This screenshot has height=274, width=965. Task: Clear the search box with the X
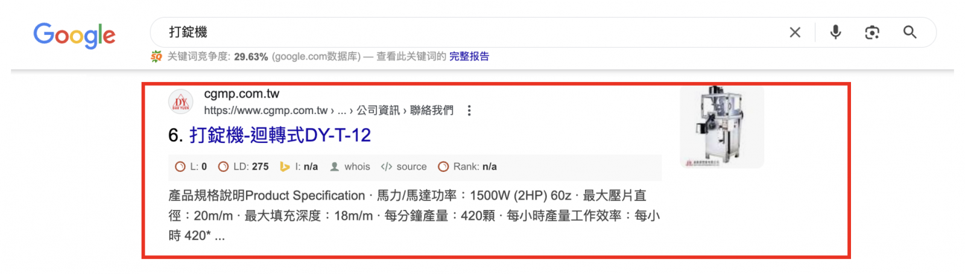795,33
